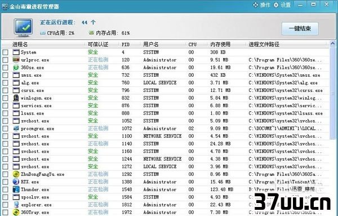Sort by PID column header
Viewport: 338px width, 216px height.
coord(126,45)
